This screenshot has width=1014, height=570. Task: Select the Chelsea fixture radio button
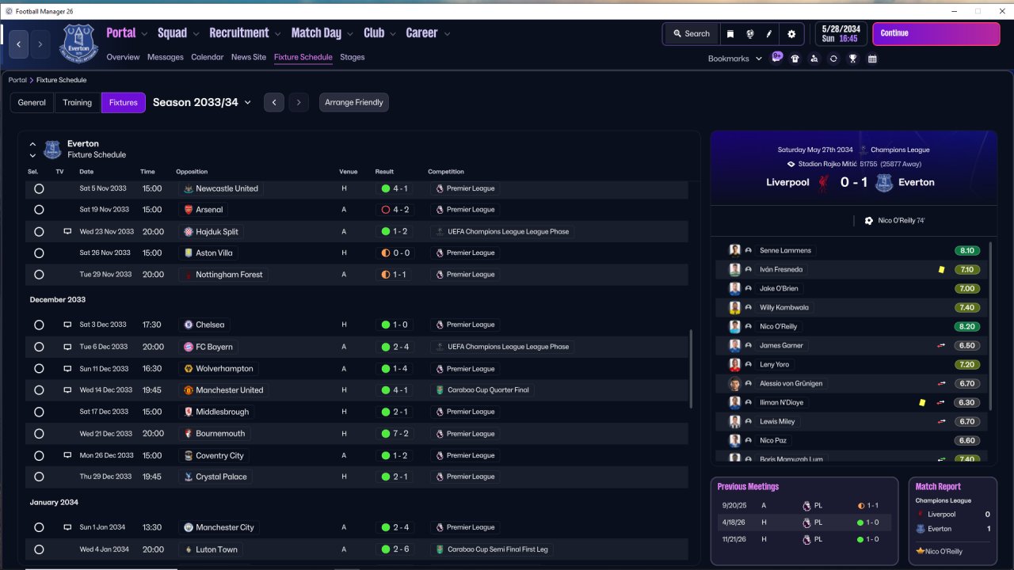pos(39,325)
